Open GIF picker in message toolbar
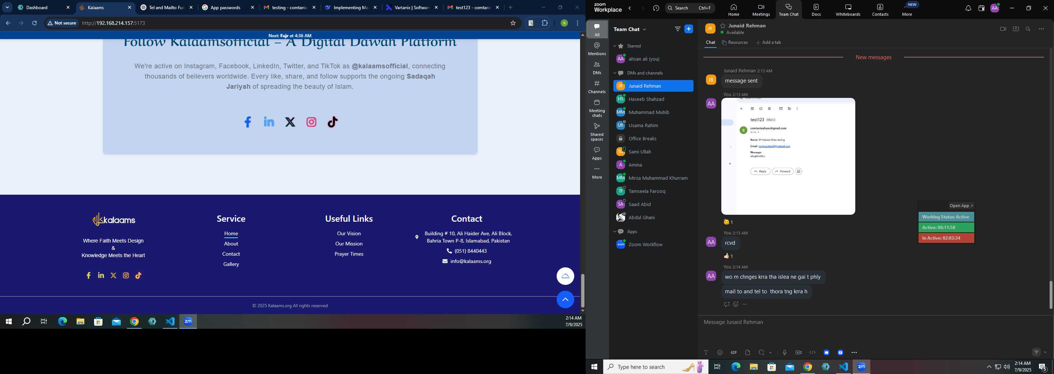This screenshot has width=1054, height=374. point(734,352)
